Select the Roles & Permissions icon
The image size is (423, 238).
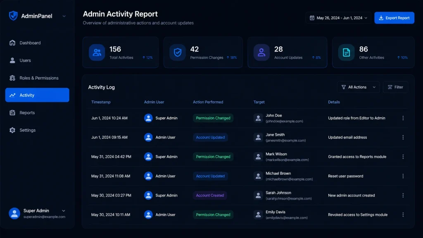tap(12, 78)
